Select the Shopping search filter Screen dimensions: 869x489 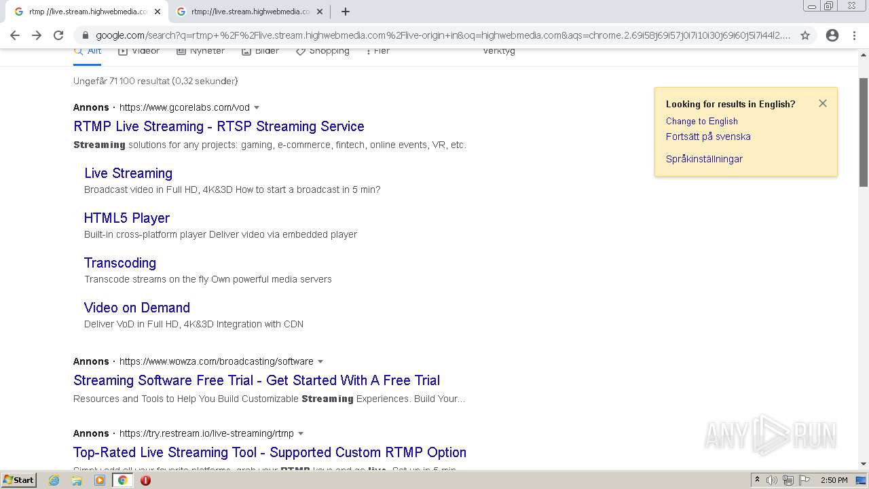(322, 52)
